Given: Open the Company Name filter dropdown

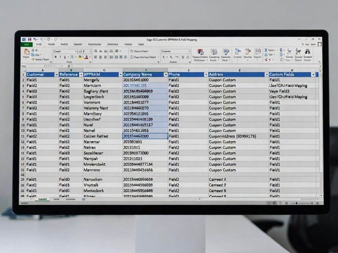Looking at the screenshot, I should [x=166, y=75].
